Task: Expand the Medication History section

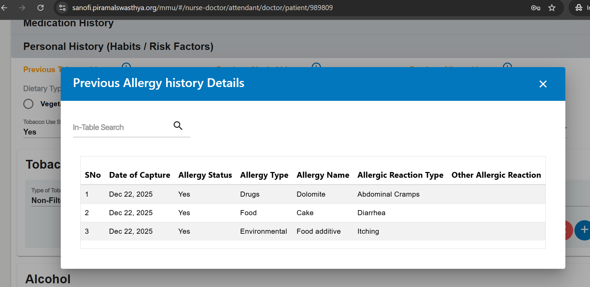Action: (x=69, y=23)
